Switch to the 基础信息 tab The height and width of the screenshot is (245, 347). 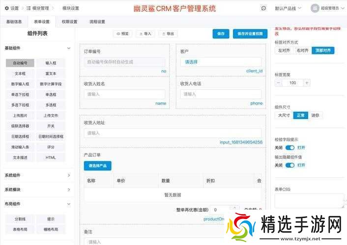(14, 22)
